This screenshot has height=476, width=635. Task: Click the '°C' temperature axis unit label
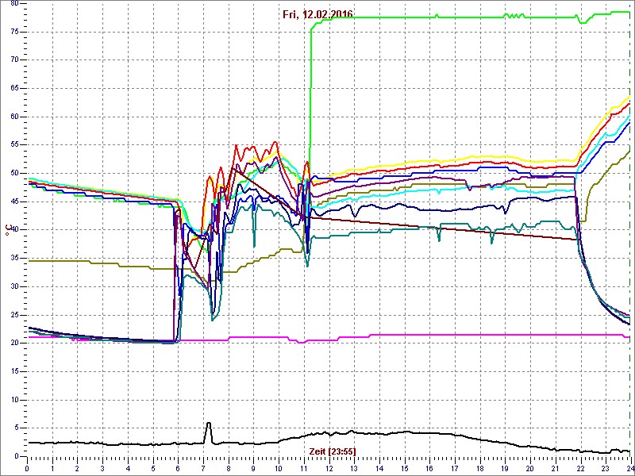pos(7,231)
